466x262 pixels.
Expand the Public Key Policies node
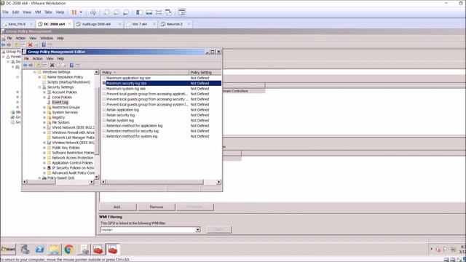[44, 148]
